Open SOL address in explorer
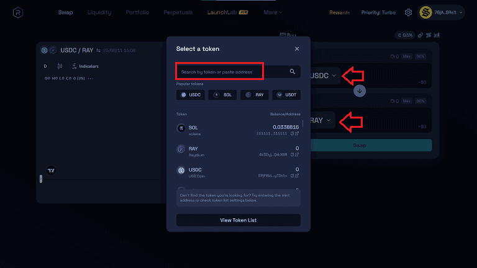The width and height of the screenshot is (477, 268). click(x=297, y=133)
